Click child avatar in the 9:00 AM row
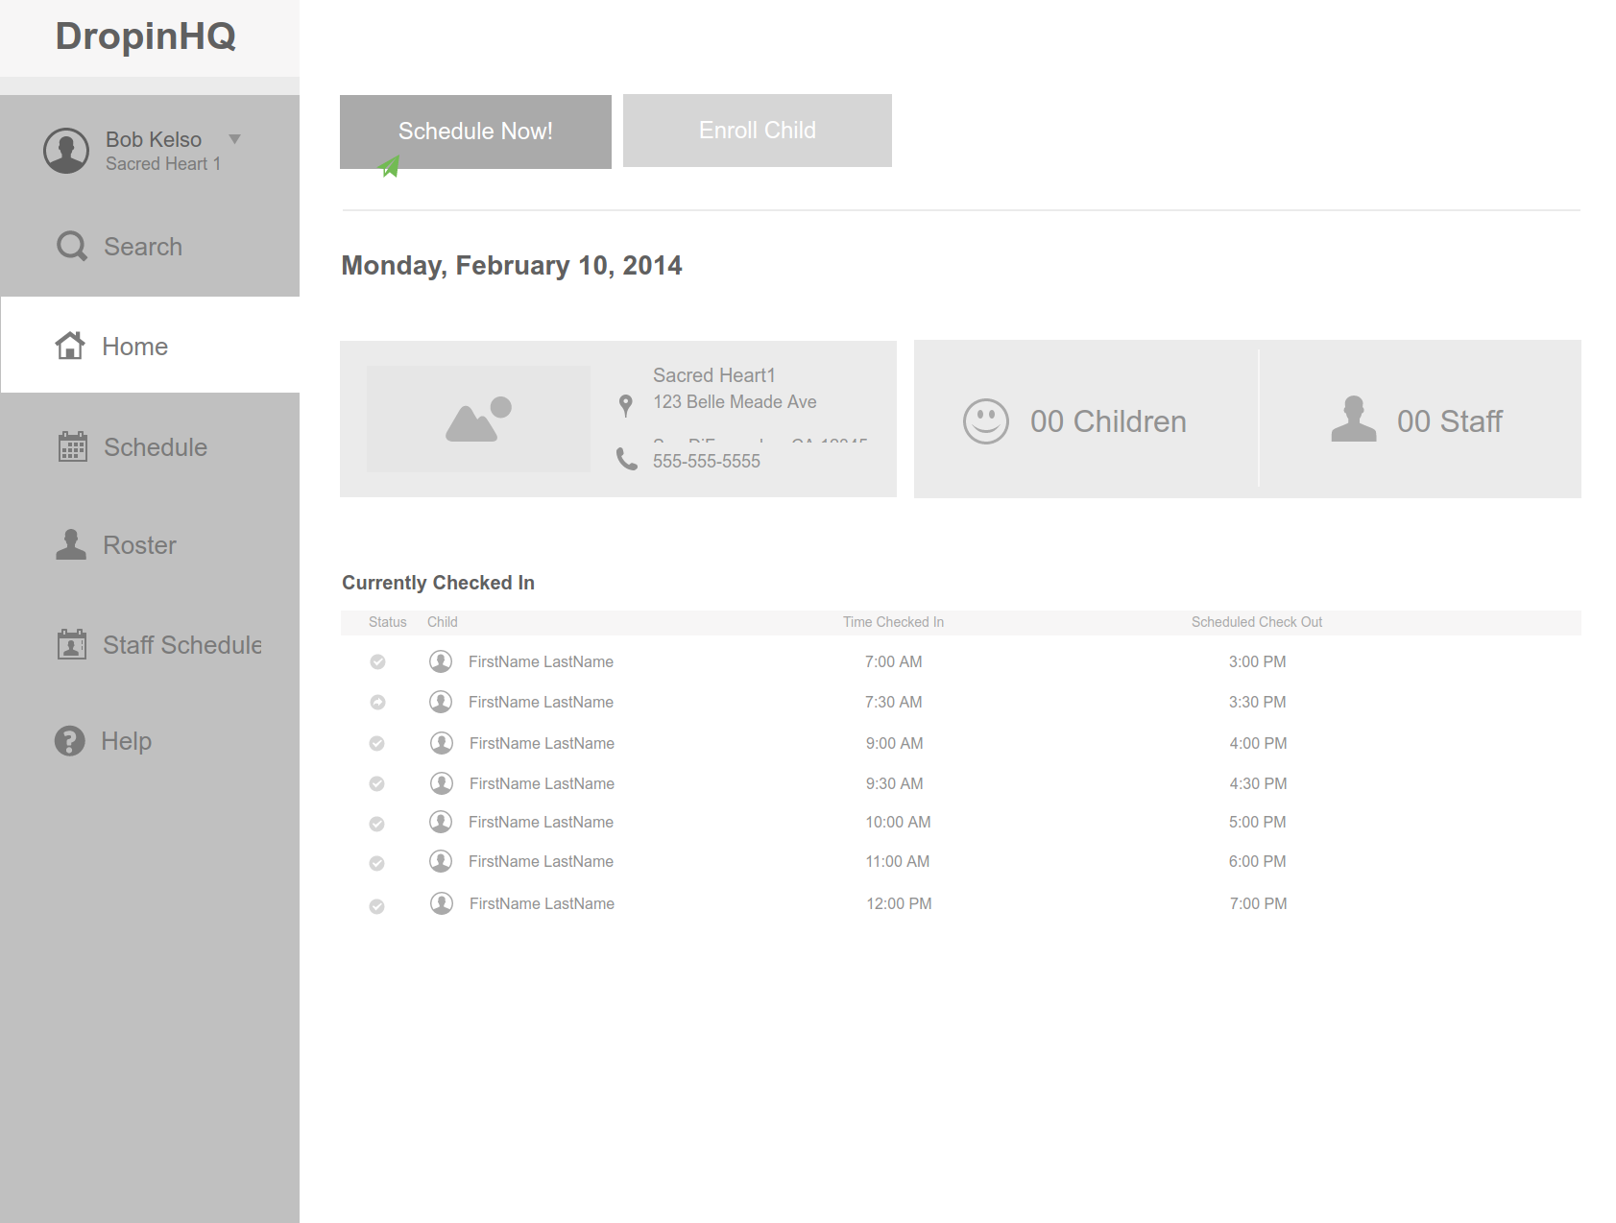This screenshot has height=1223, width=1616. click(x=442, y=743)
